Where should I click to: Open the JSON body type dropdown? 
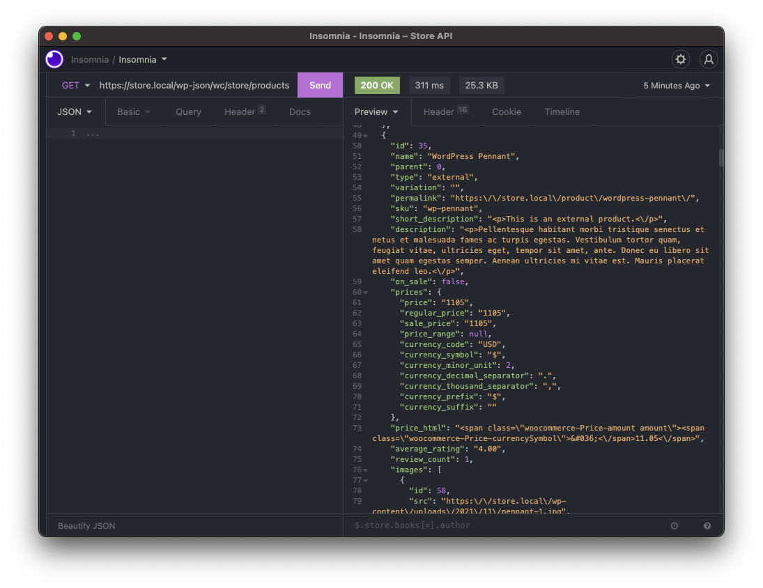point(74,111)
